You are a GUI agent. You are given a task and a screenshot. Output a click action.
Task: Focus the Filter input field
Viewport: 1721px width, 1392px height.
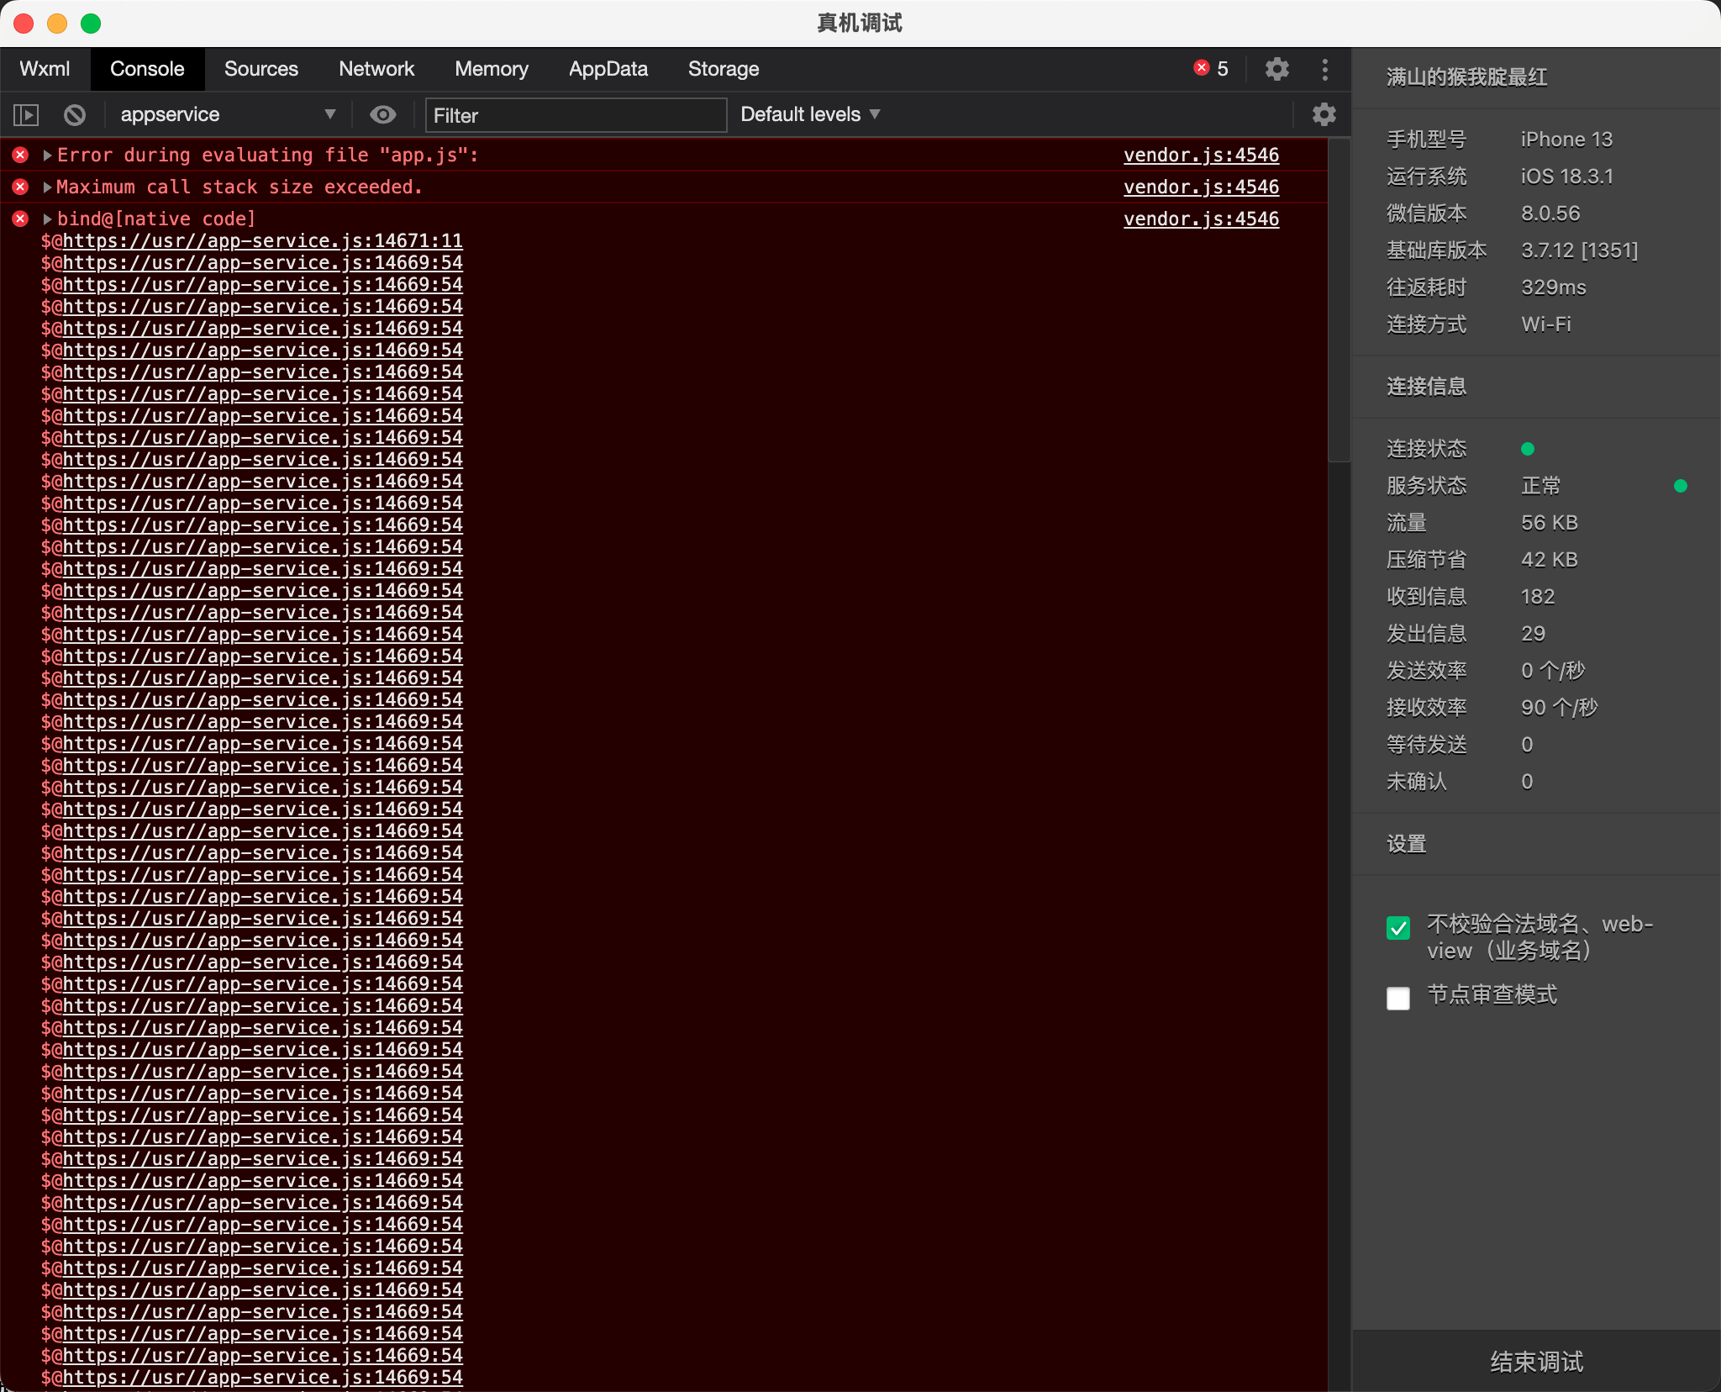(576, 115)
